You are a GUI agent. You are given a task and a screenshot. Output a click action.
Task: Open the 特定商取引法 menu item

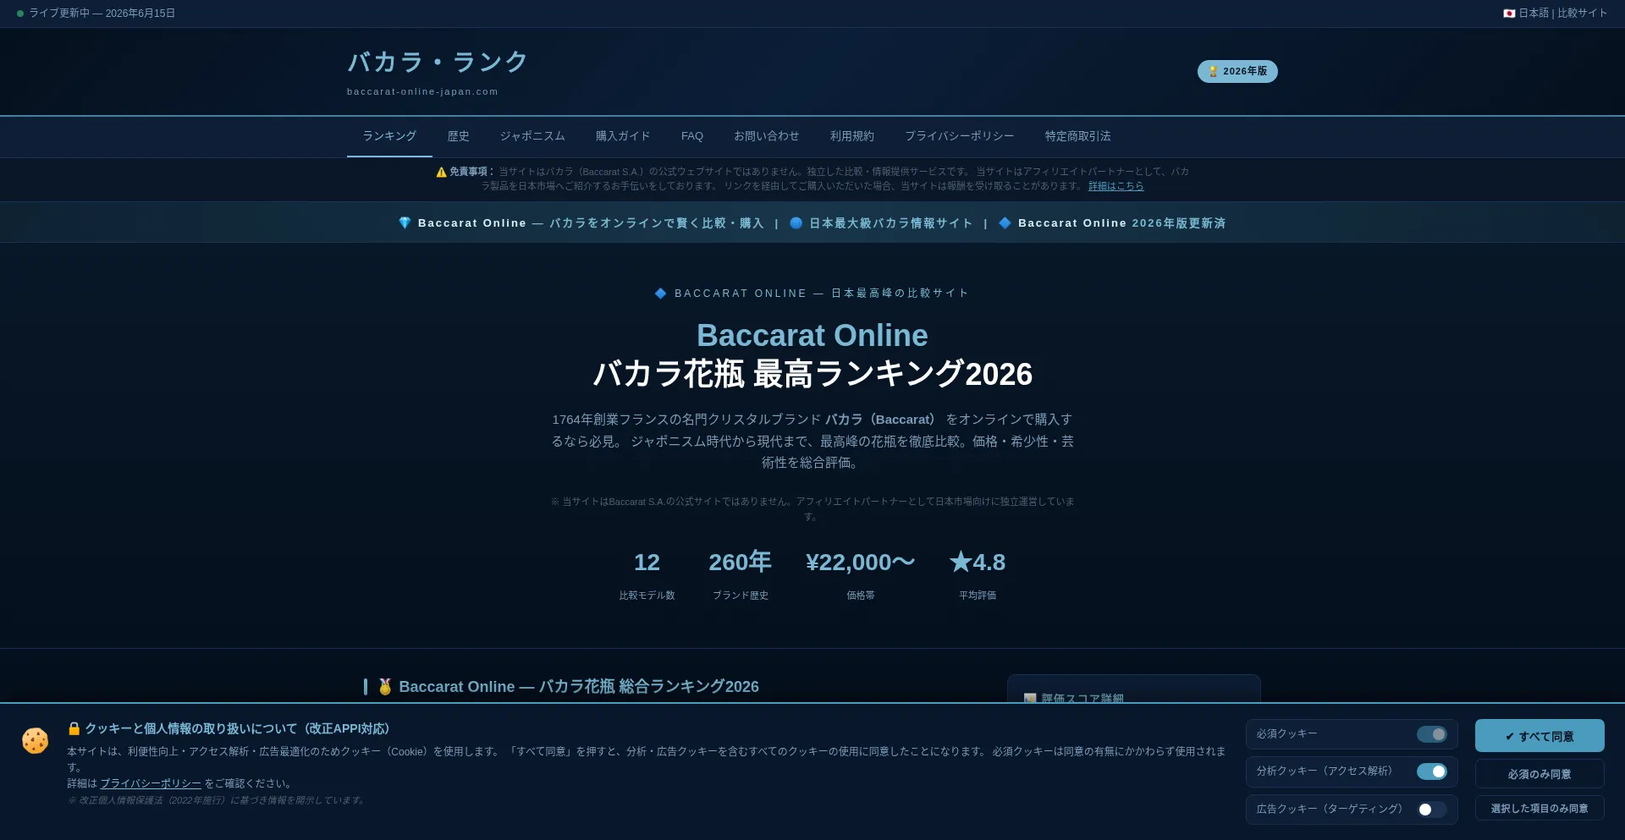[x=1077, y=136]
